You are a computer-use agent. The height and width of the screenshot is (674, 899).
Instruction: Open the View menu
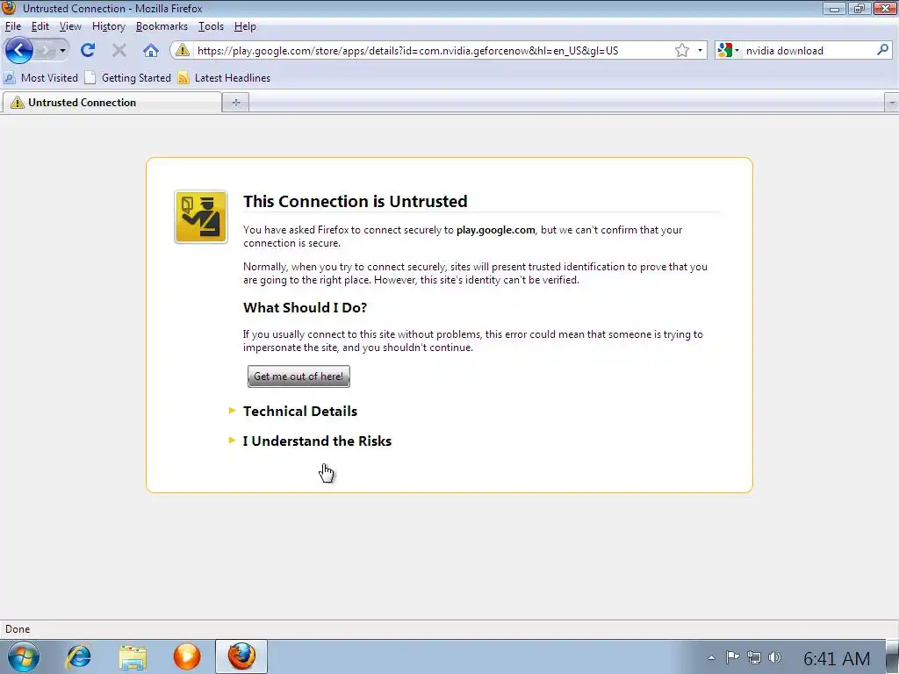click(70, 26)
